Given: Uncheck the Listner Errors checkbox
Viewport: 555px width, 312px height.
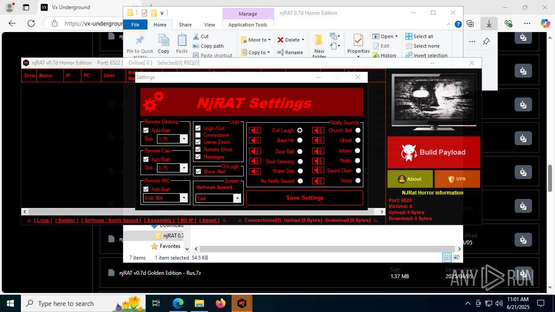Looking at the screenshot, I should (198, 142).
